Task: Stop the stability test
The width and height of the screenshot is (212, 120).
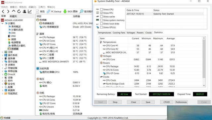Action: tap(115, 102)
